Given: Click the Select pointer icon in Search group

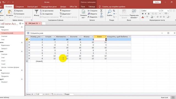Looking at the screenshot, I should click(x=114, y=17).
